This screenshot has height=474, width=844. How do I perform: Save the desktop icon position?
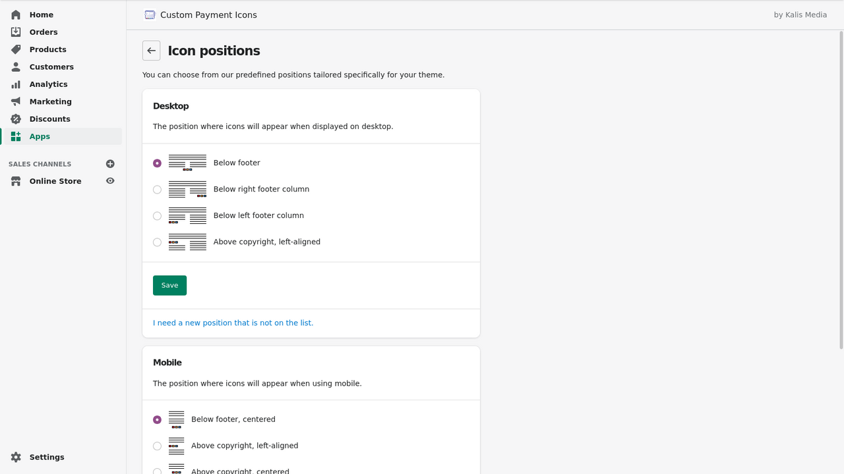(x=169, y=285)
